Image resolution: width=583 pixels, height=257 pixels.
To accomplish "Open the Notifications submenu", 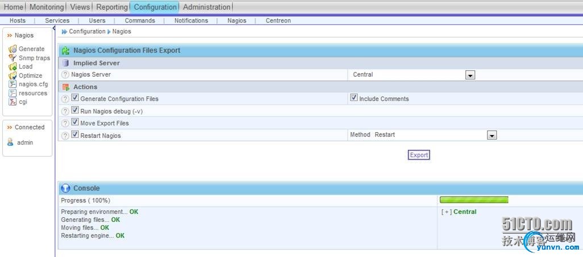I will coord(191,21).
